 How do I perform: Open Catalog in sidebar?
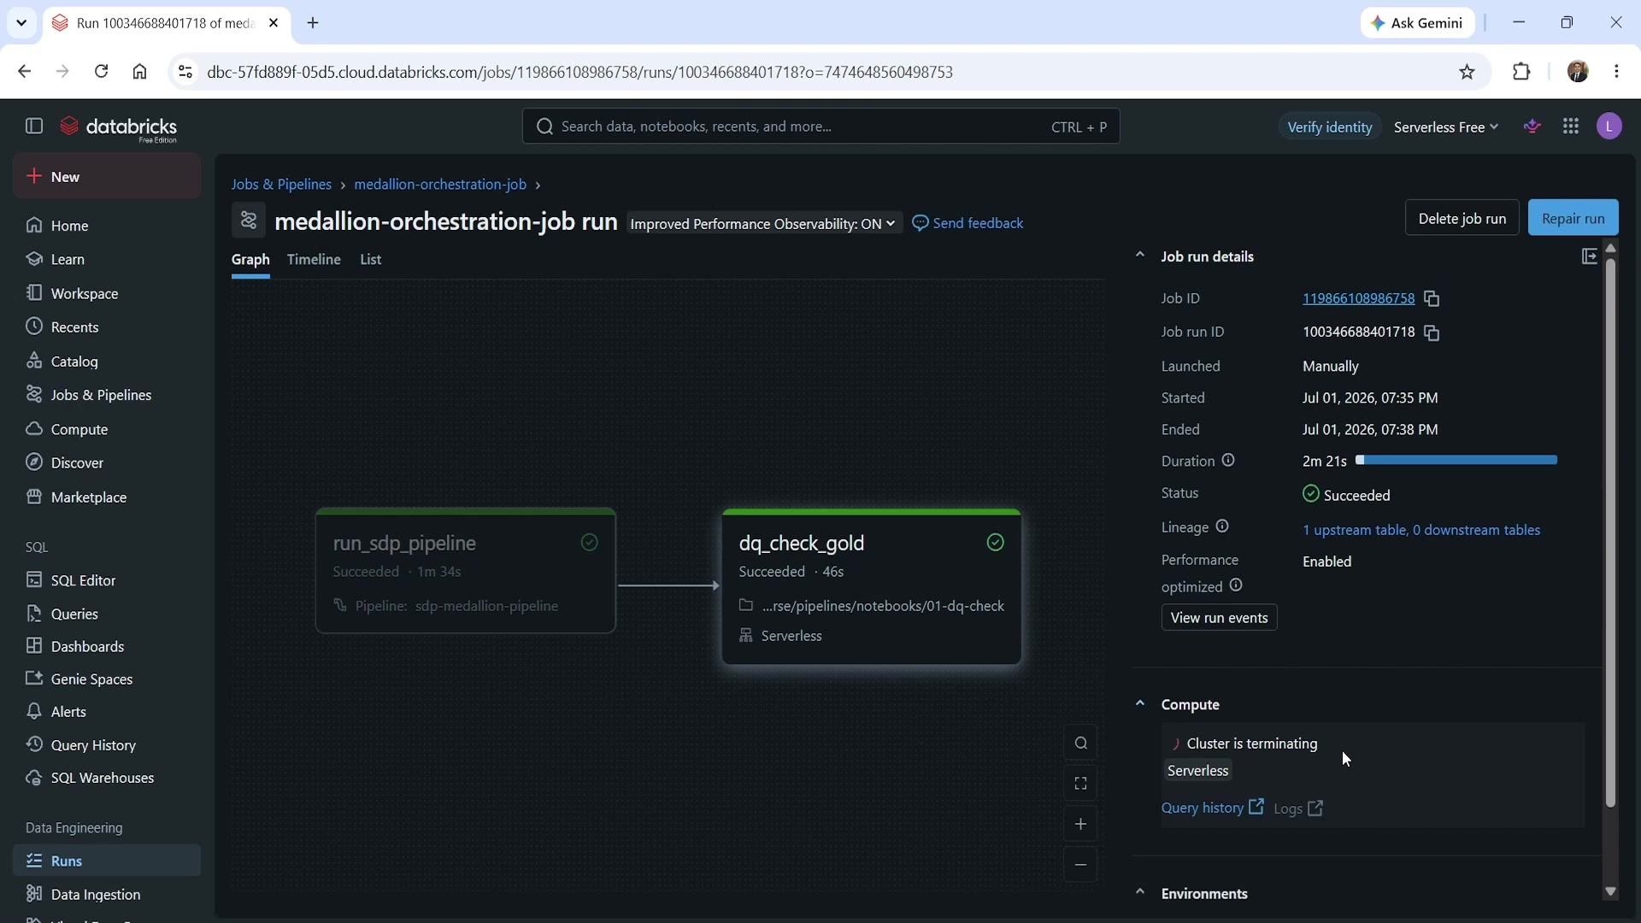pyautogui.click(x=107, y=362)
